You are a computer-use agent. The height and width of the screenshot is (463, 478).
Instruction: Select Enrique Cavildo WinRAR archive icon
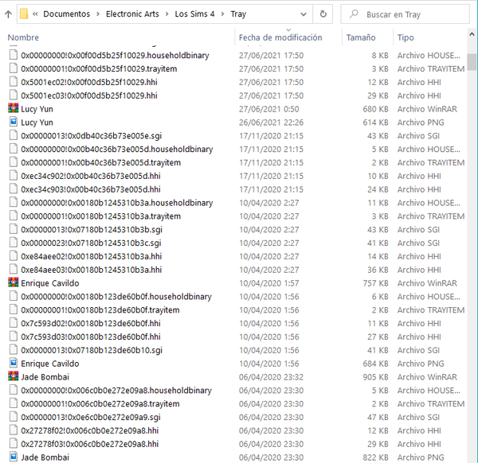coord(13,282)
